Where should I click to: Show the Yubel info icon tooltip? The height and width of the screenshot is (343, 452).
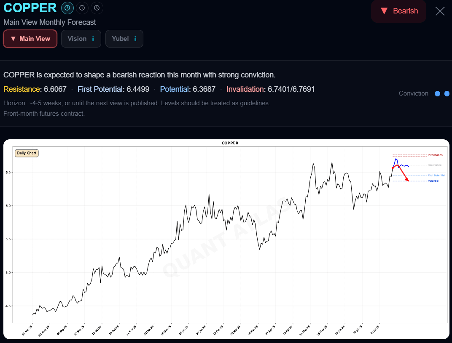point(135,39)
